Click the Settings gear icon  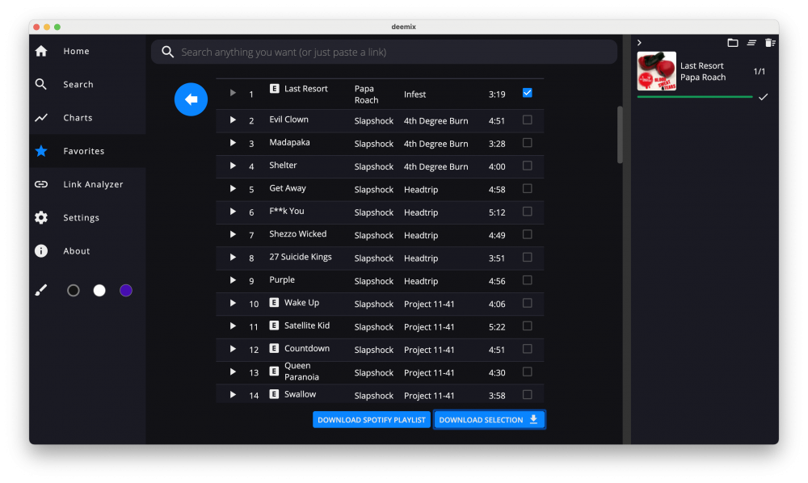pos(41,218)
